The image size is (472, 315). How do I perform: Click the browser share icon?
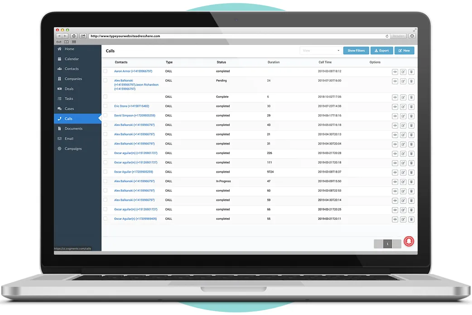click(83, 36)
